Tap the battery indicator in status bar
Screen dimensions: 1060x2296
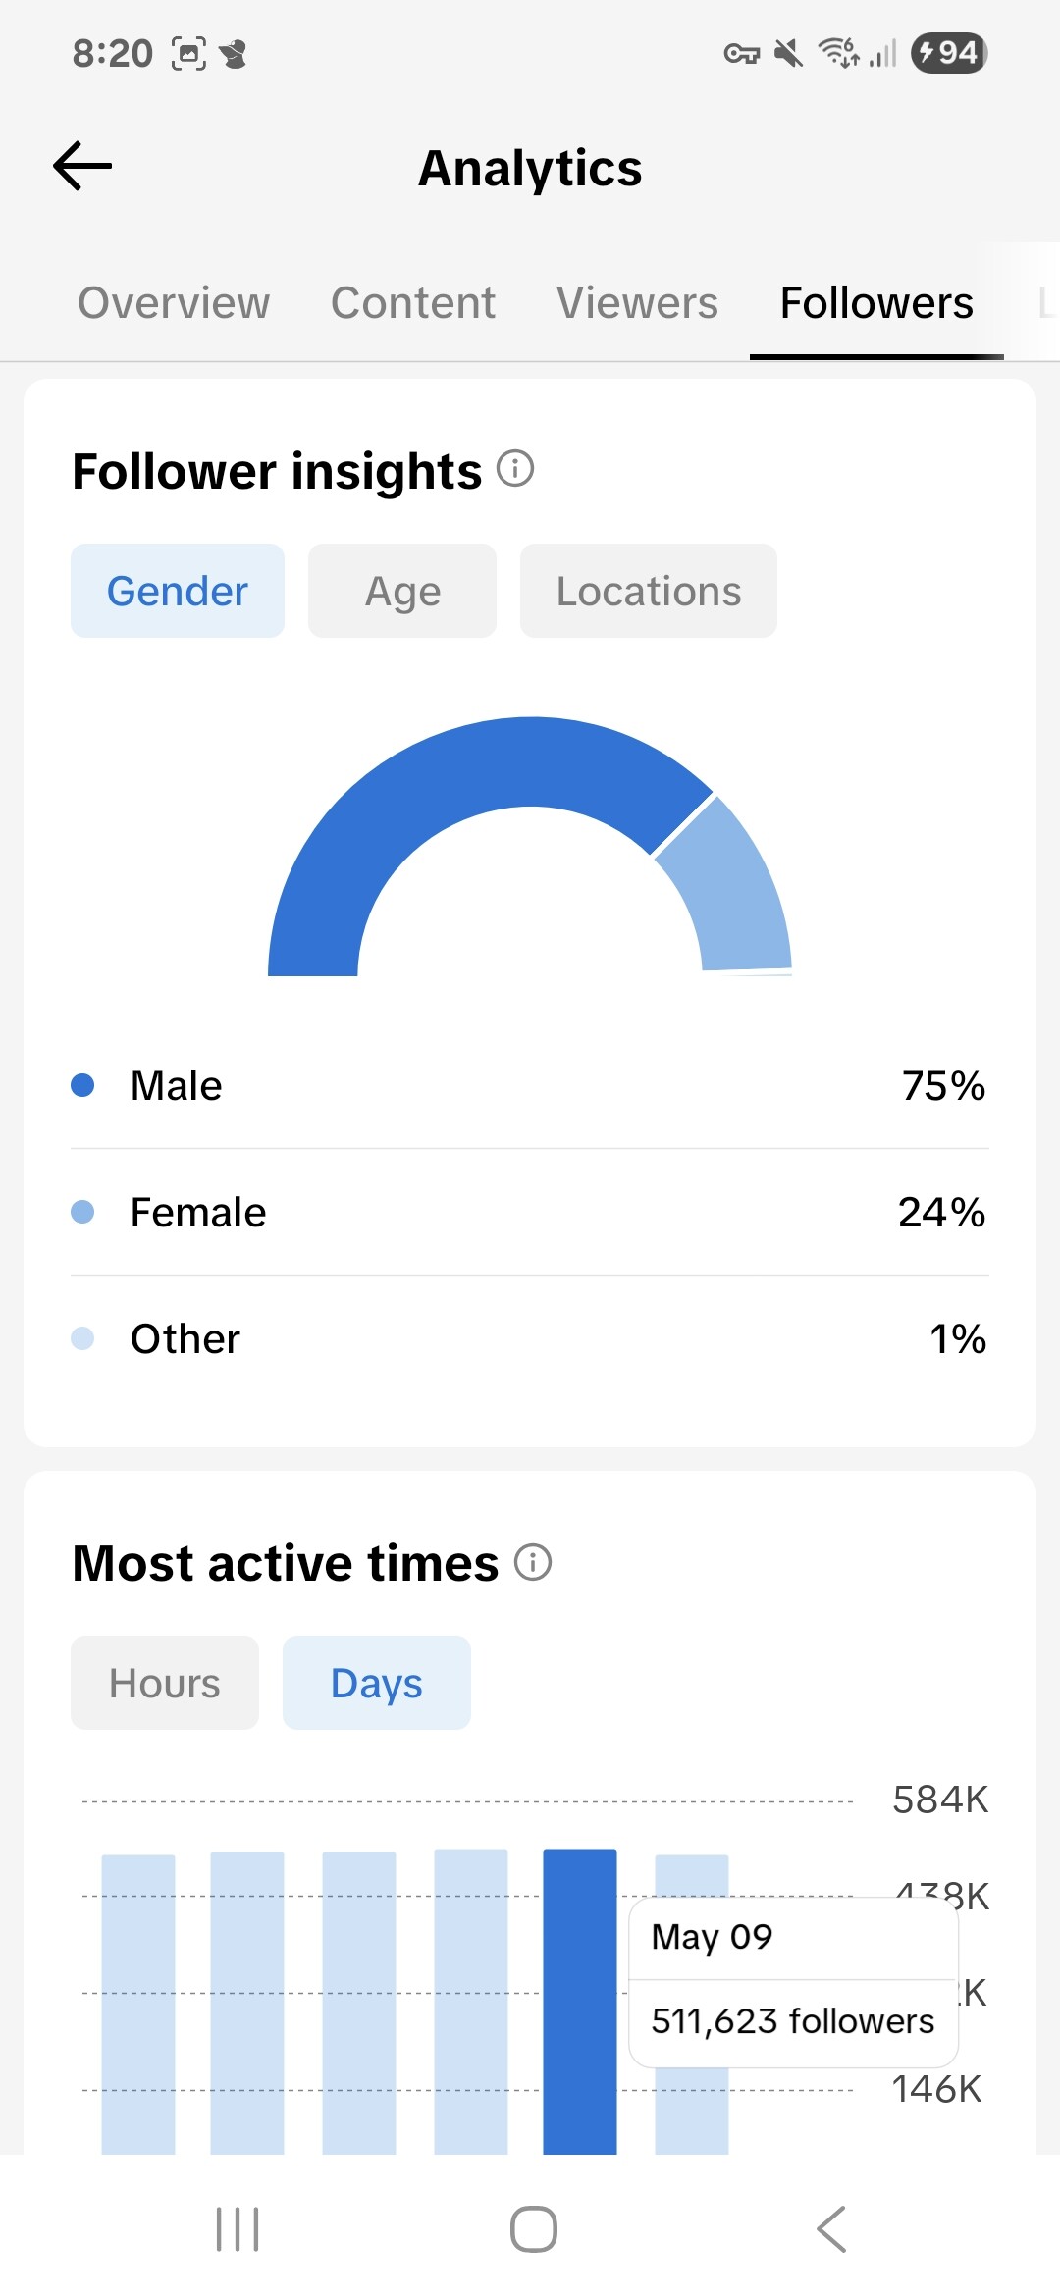pos(949,53)
